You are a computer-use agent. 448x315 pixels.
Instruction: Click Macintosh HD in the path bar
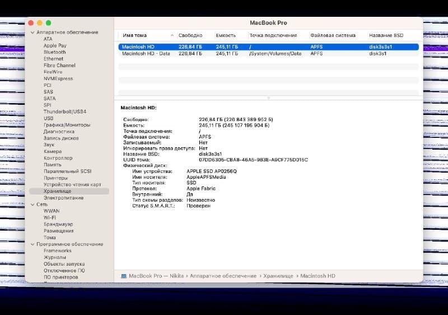318,276
